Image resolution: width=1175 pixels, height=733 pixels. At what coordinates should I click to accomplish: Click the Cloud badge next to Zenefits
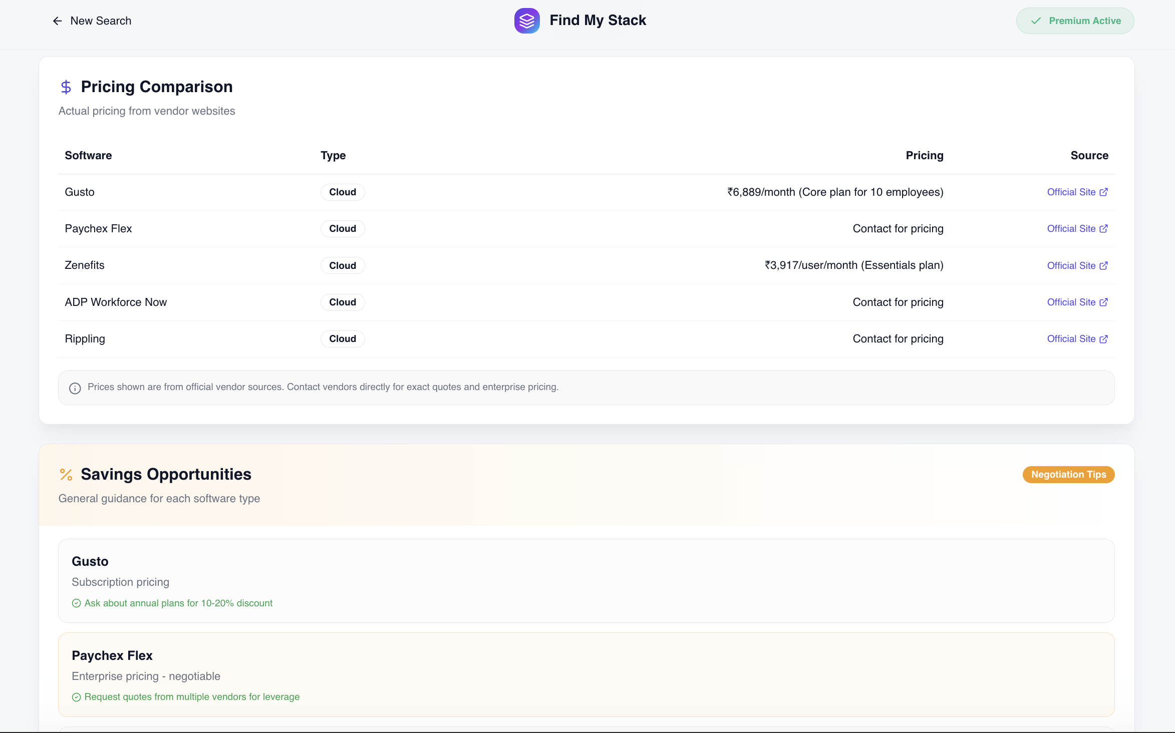click(342, 265)
